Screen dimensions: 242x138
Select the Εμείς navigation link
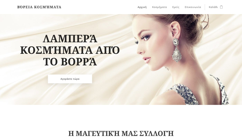(x=176, y=7)
